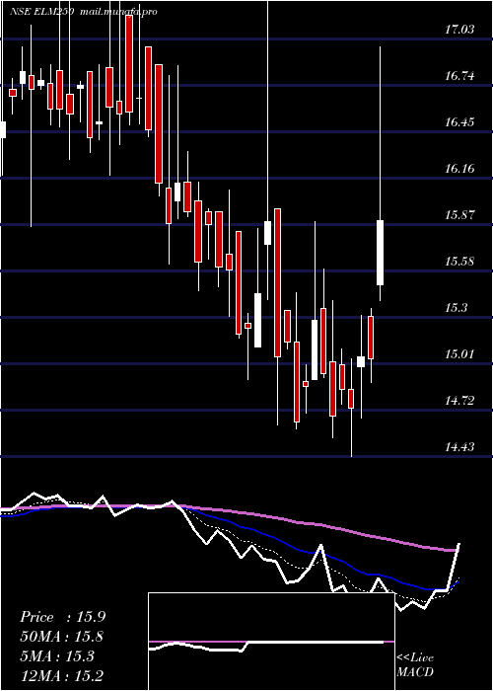Viewport: 493px width, 691px height.
Task: Click the 17.03 price axis label
Action: (459, 30)
